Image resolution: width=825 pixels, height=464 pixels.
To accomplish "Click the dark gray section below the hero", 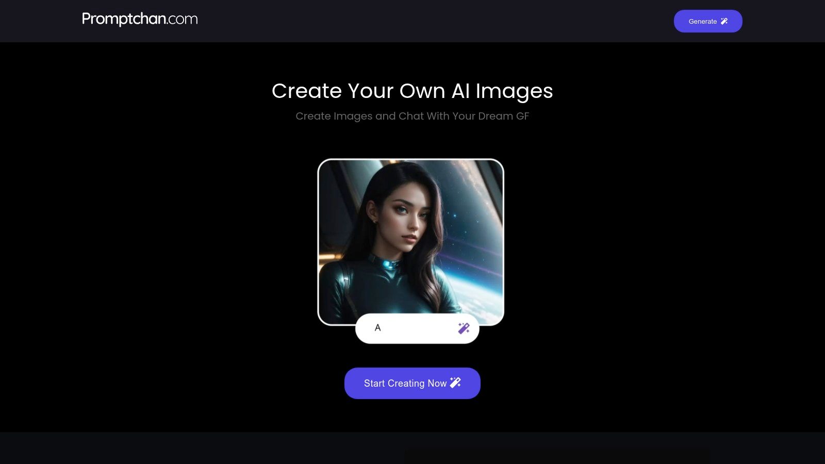I will (412, 448).
